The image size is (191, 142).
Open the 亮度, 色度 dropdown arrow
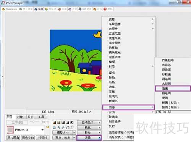pos(74,137)
